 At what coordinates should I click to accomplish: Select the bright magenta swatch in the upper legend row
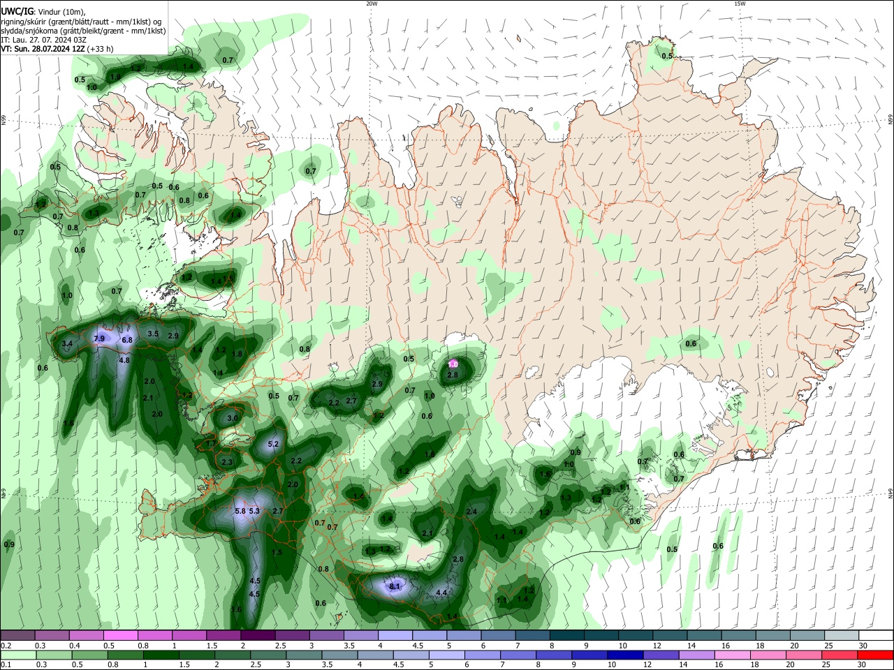(x=120, y=636)
